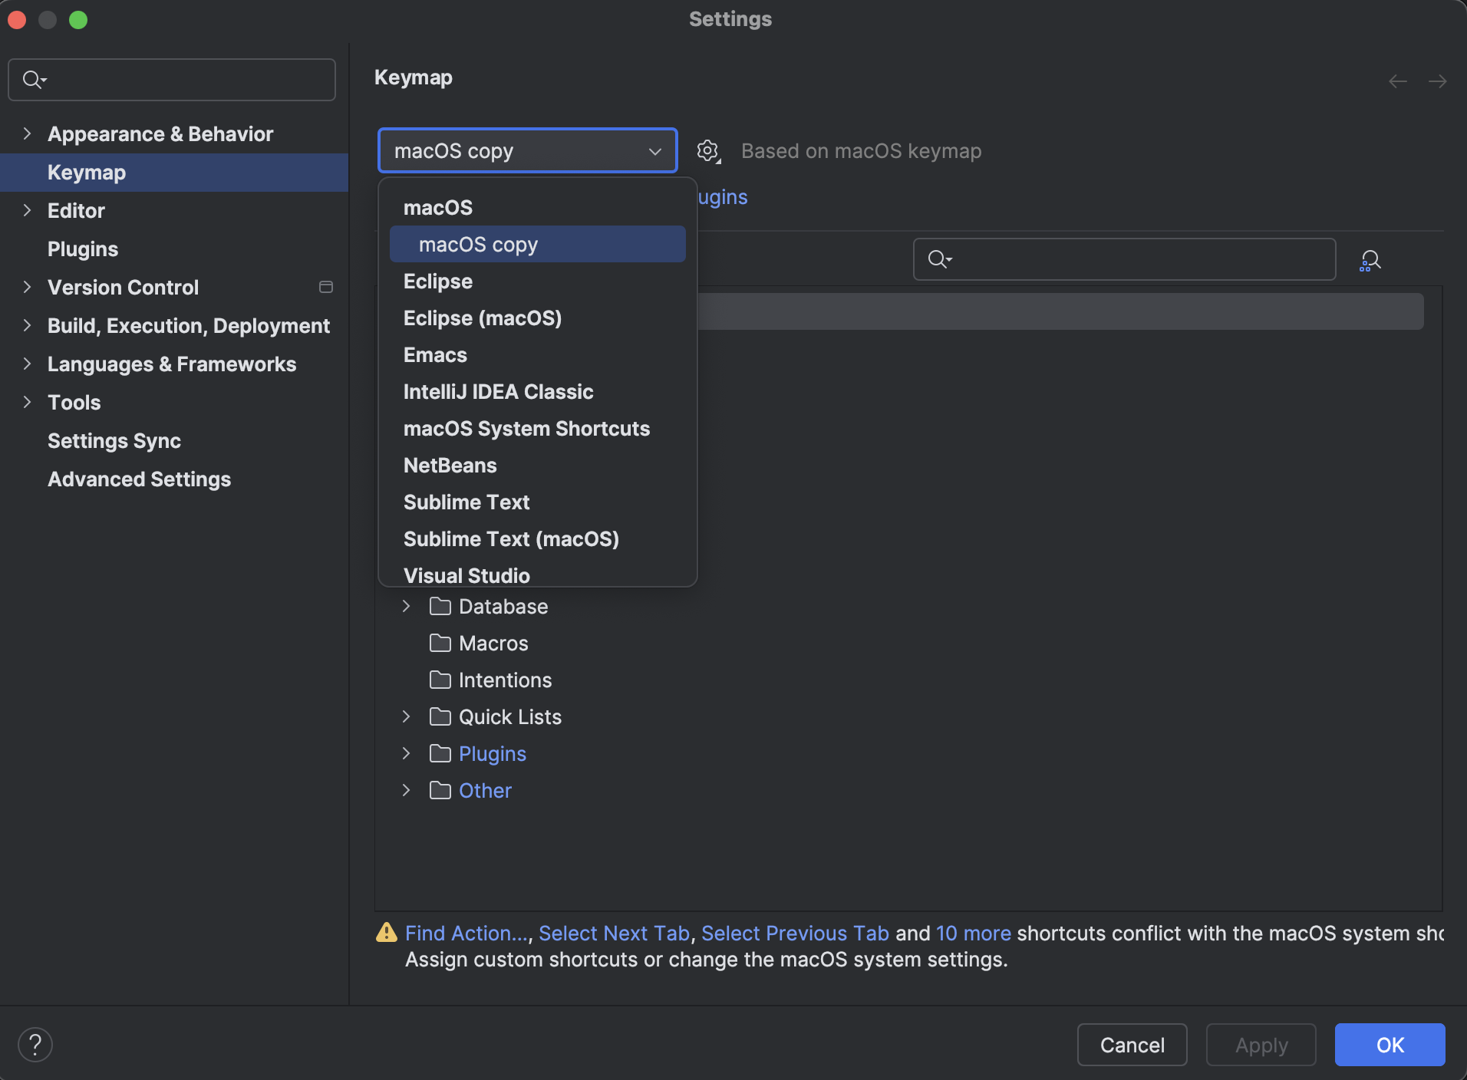This screenshot has width=1467, height=1080.
Task: Open keymap settings with the gear icon
Action: click(707, 150)
